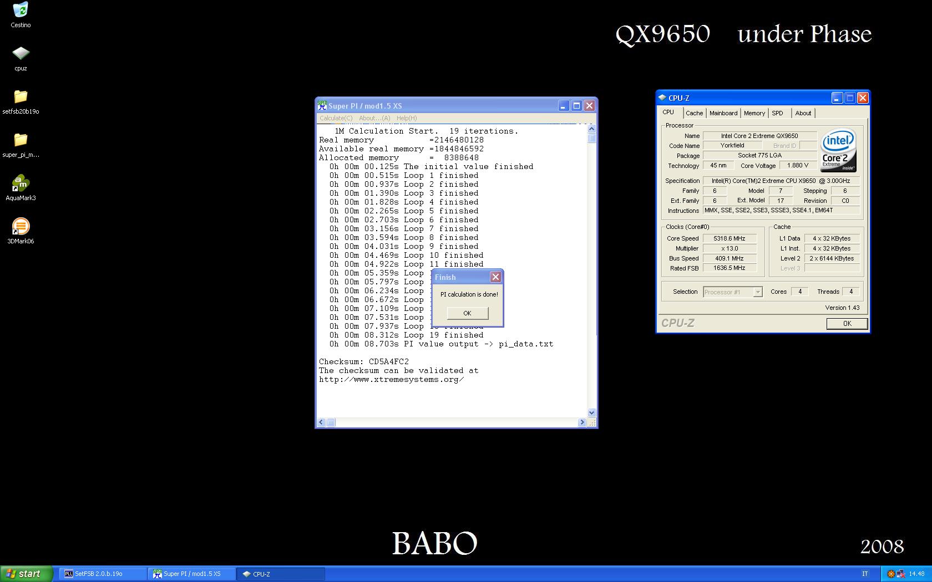
Task: Maximize the Super PI window
Action: (x=576, y=105)
